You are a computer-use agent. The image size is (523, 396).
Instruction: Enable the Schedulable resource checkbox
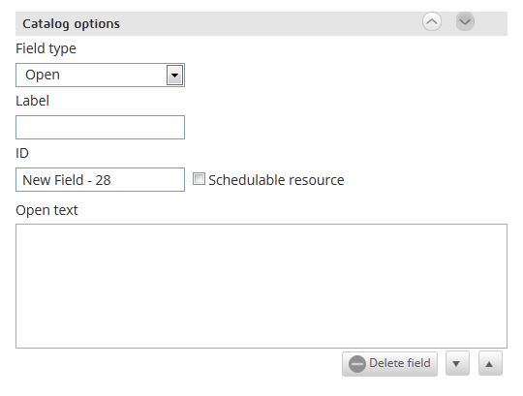(x=199, y=179)
